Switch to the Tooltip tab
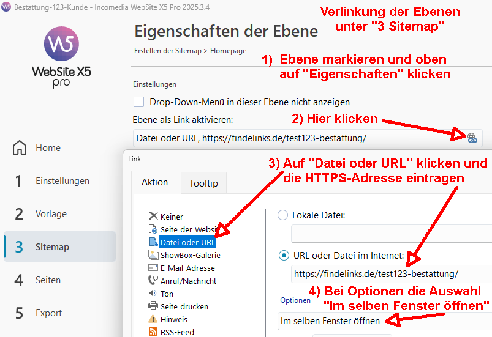 point(204,183)
